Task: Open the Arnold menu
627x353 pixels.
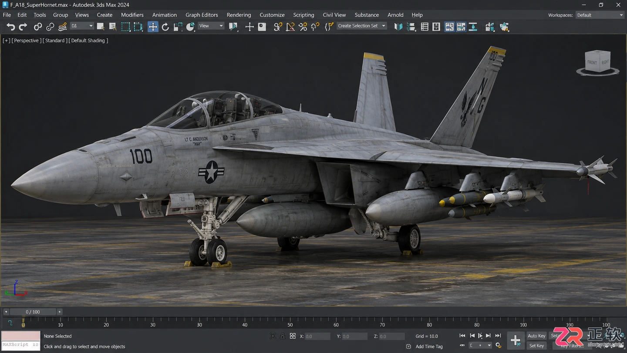Action: click(x=395, y=15)
